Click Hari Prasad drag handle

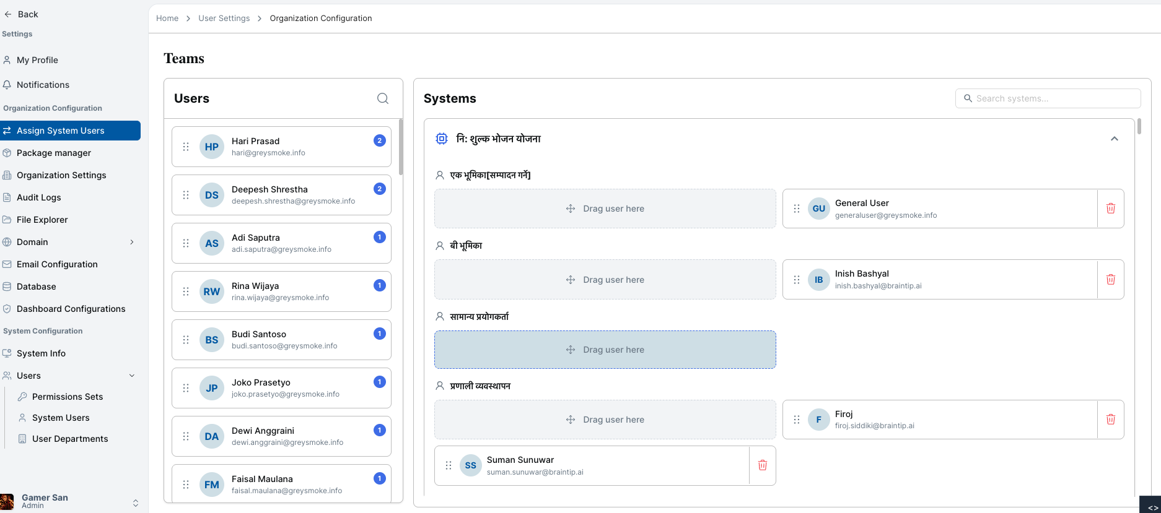tap(186, 147)
